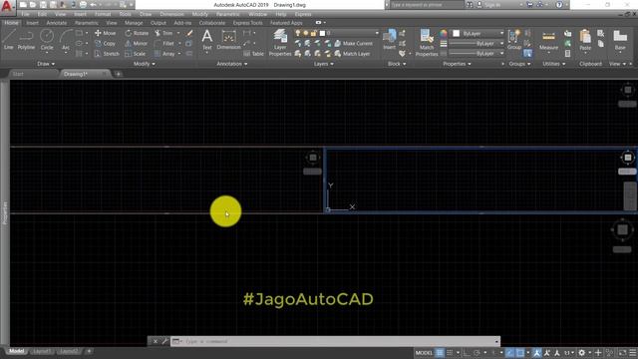Activate the Mirror command

click(x=137, y=43)
